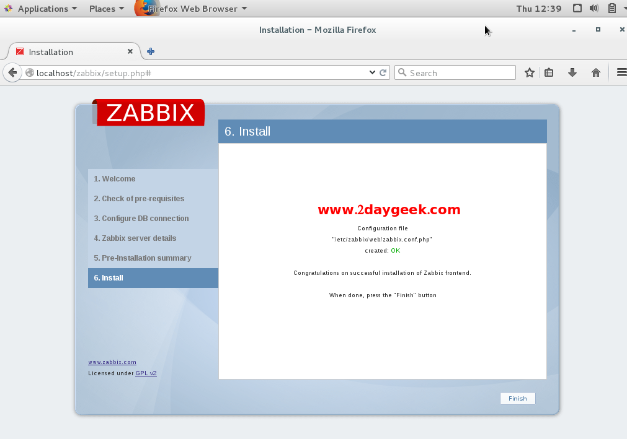Reload the page with the refresh icon

[383, 72]
